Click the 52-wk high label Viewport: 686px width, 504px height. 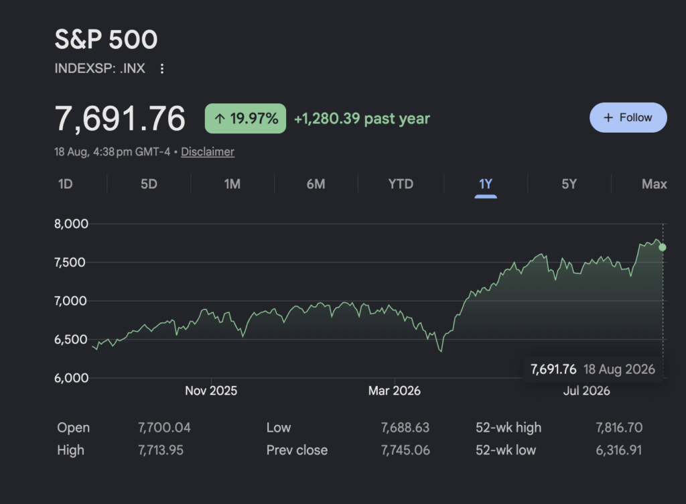pos(508,428)
